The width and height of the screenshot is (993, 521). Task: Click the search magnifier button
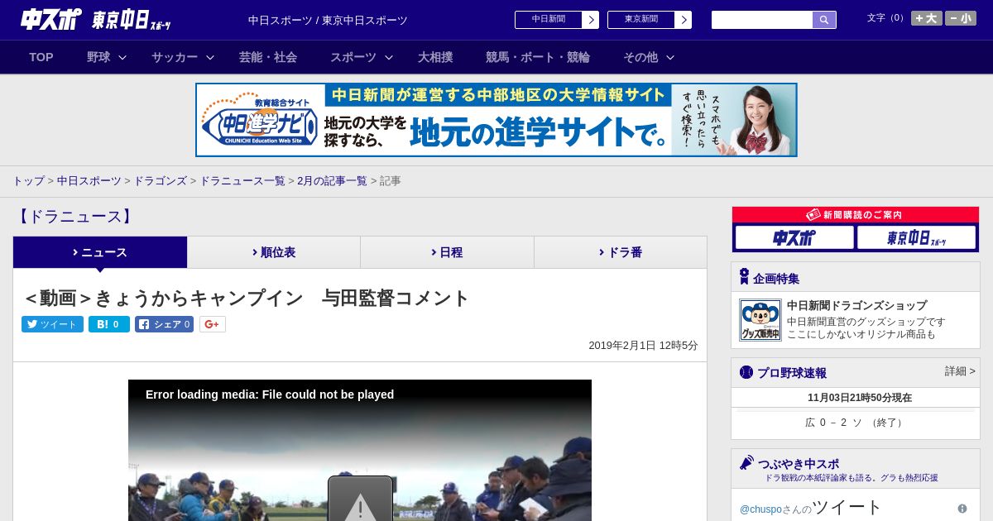coord(824,20)
